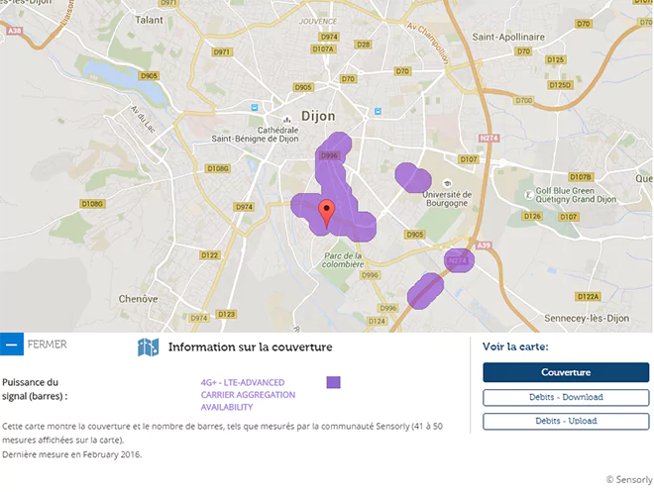This screenshot has width=654, height=492.
Task: Switch to Debits - Upload map
Action: [x=566, y=421]
